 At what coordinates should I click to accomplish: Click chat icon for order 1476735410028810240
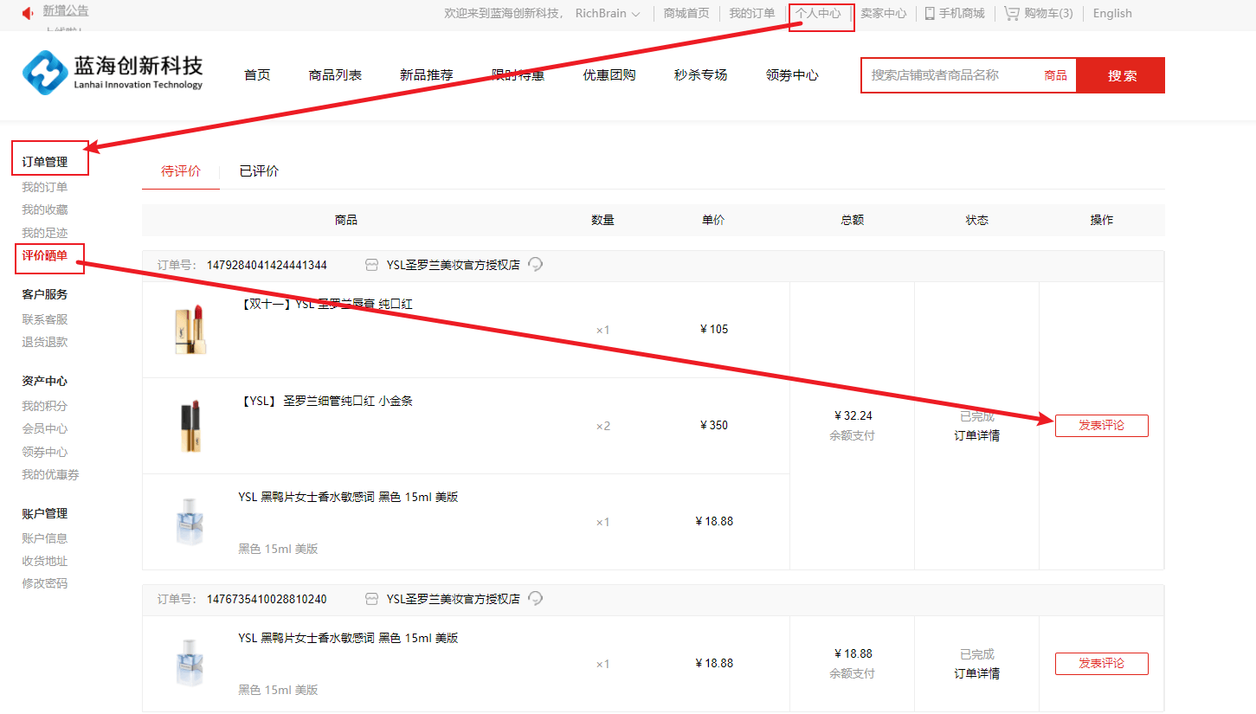pyautogui.click(x=536, y=599)
